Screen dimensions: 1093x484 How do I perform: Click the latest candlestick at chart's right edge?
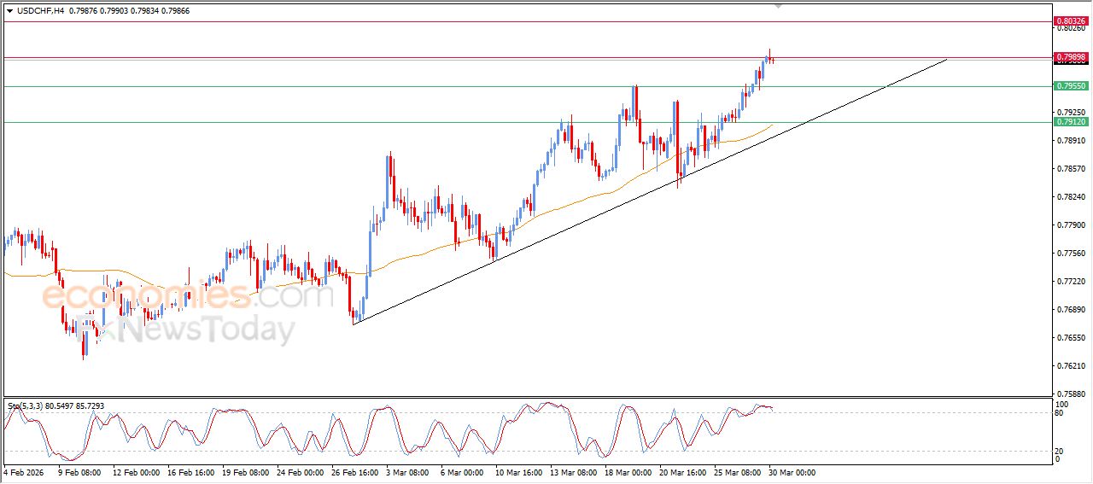[x=773, y=59]
